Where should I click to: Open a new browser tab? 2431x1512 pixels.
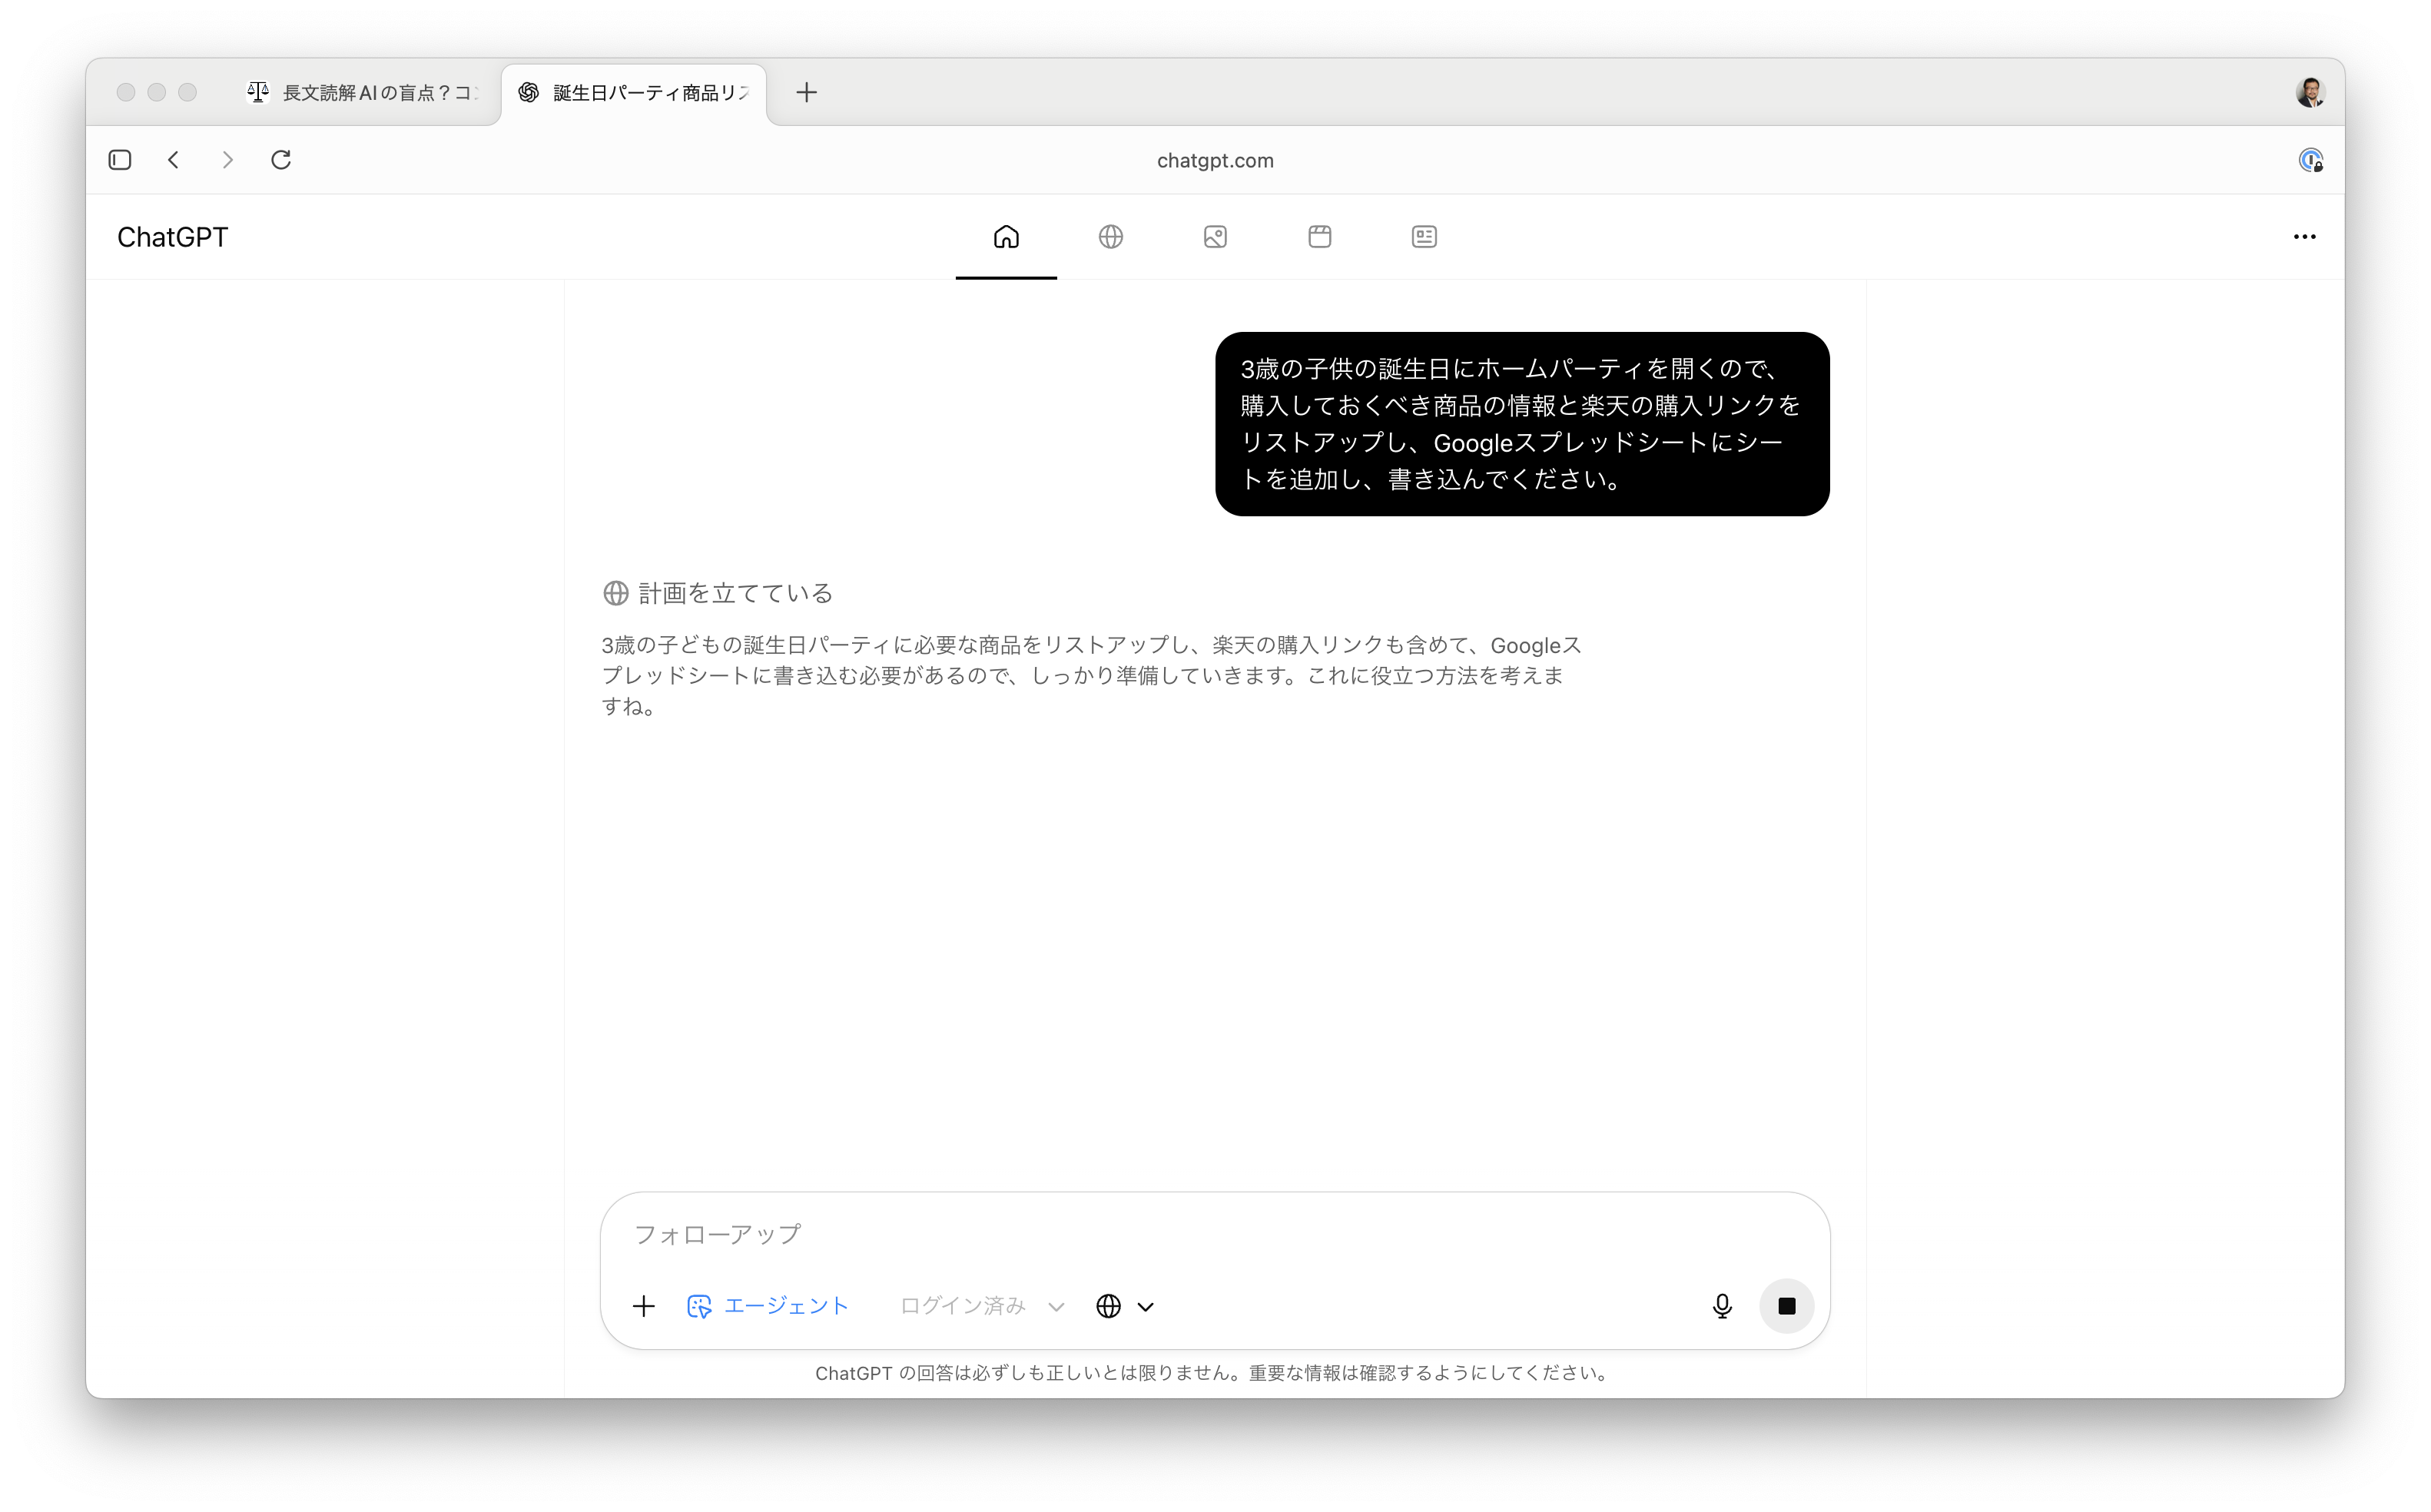[806, 92]
